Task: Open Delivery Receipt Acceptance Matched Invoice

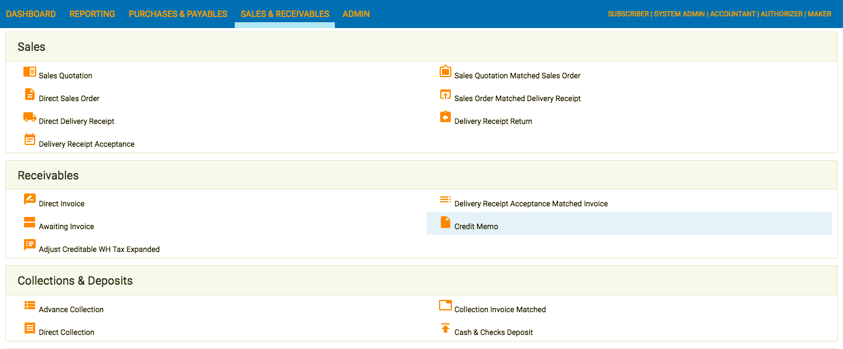Action: (x=531, y=203)
